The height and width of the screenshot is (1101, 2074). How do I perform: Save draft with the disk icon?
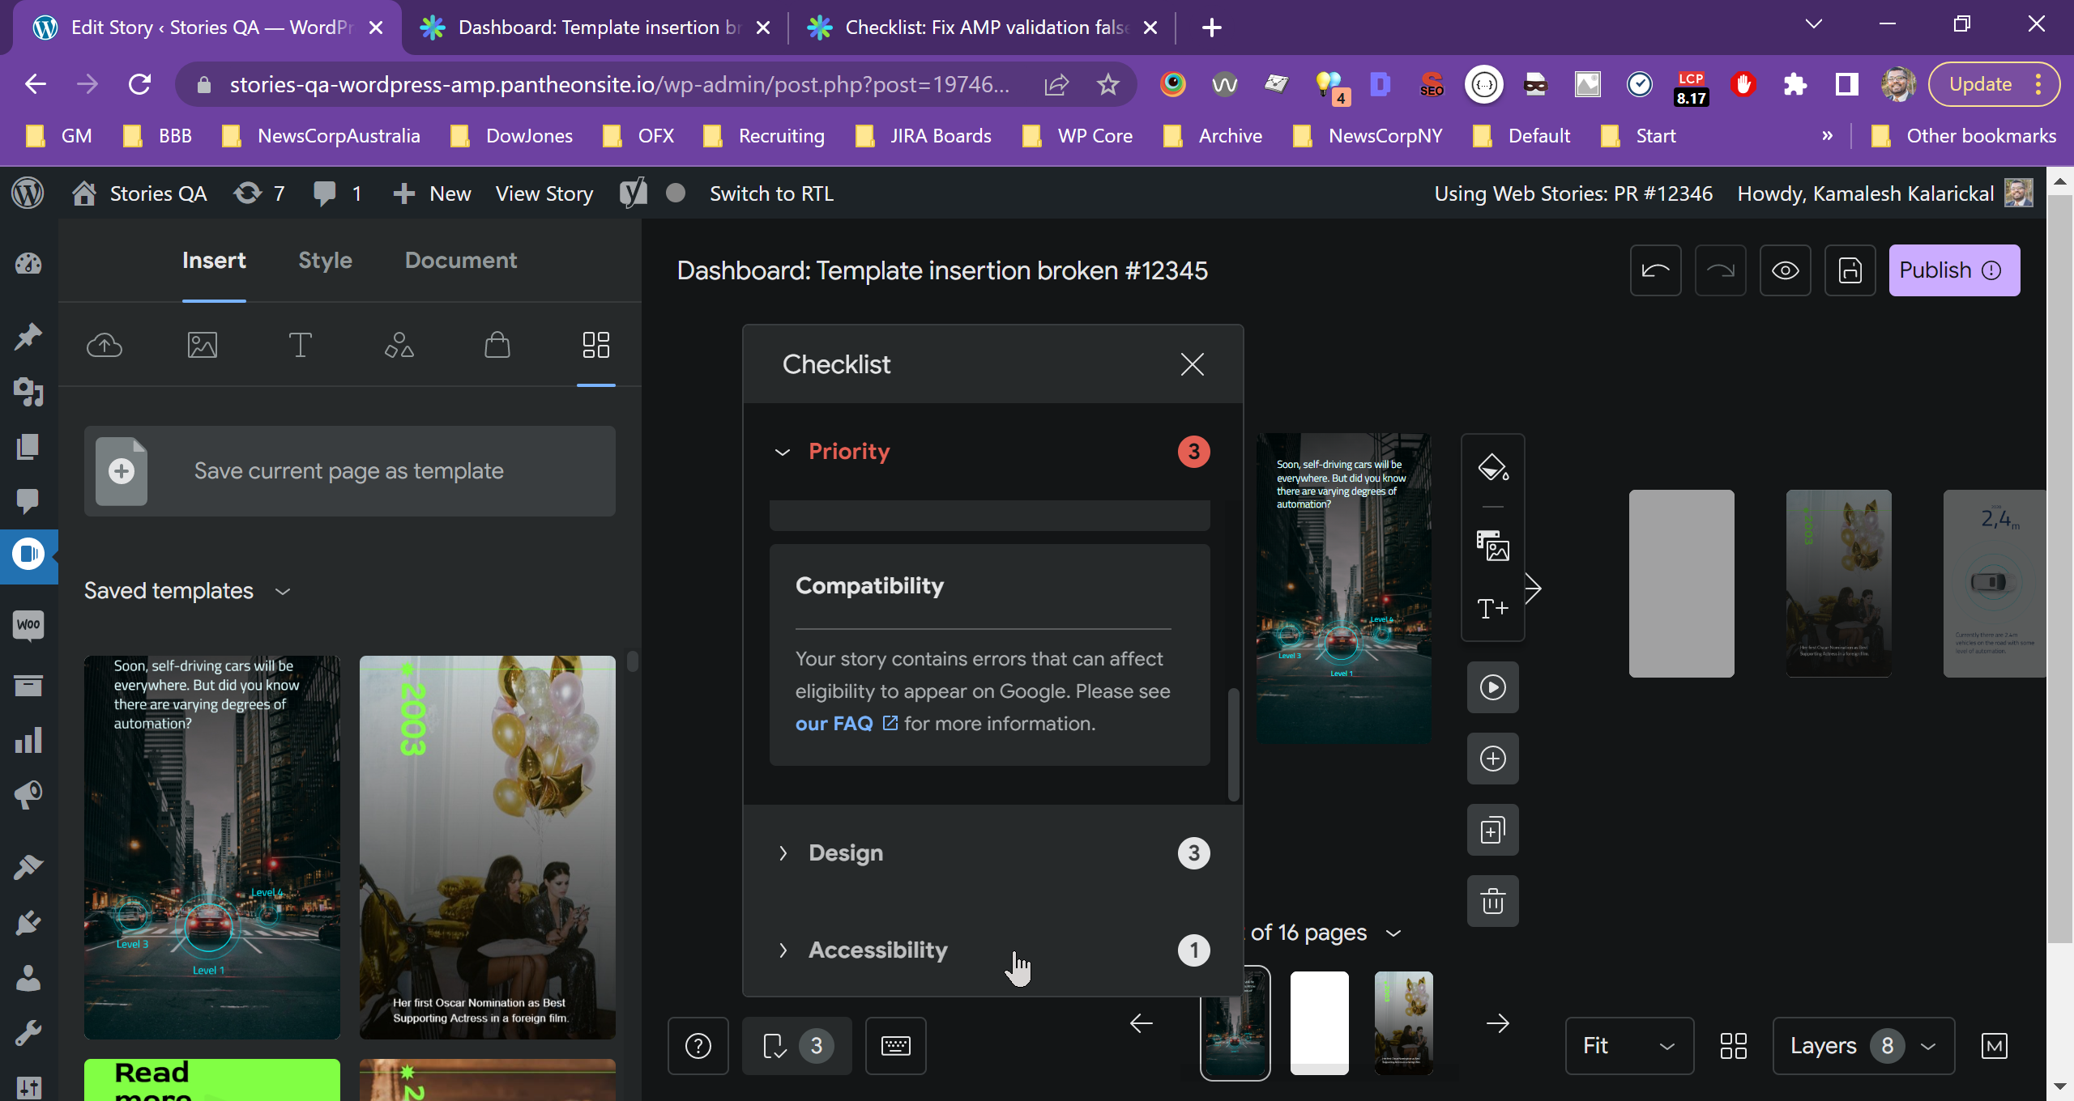[1850, 270]
